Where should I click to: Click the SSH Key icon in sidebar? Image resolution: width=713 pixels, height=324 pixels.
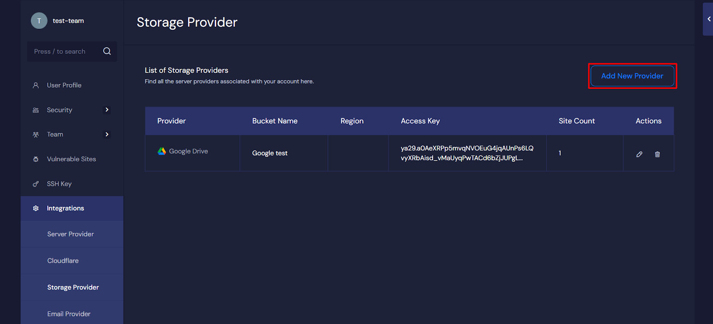click(x=36, y=184)
